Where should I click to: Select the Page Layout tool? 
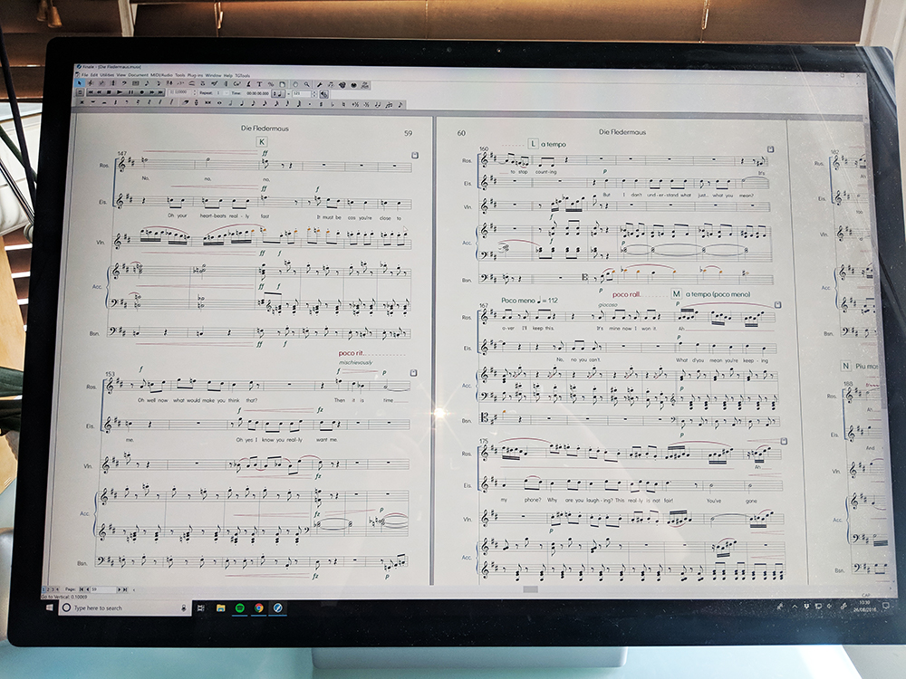click(282, 84)
